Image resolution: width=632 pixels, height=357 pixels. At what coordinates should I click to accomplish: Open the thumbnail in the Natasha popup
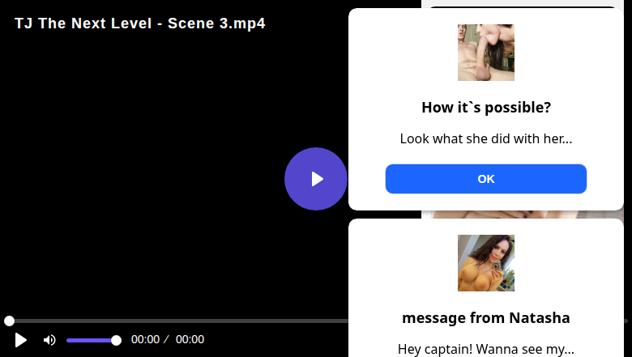(x=486, y=263)
